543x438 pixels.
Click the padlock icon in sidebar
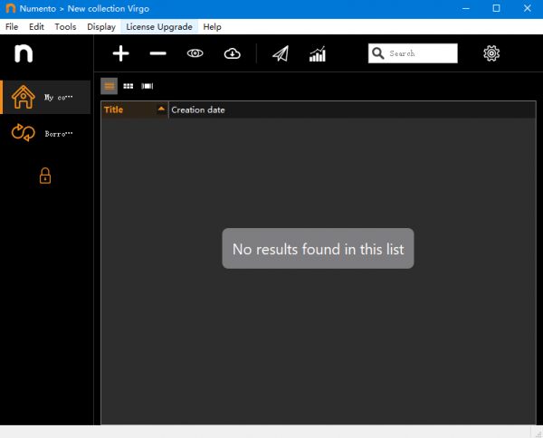tap(44, 176)
